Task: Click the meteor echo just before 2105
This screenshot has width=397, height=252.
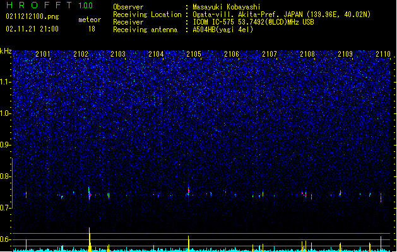Action: pos(188,191)
